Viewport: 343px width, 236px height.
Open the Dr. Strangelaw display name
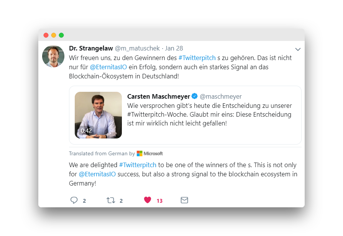(x=91, y=48)
